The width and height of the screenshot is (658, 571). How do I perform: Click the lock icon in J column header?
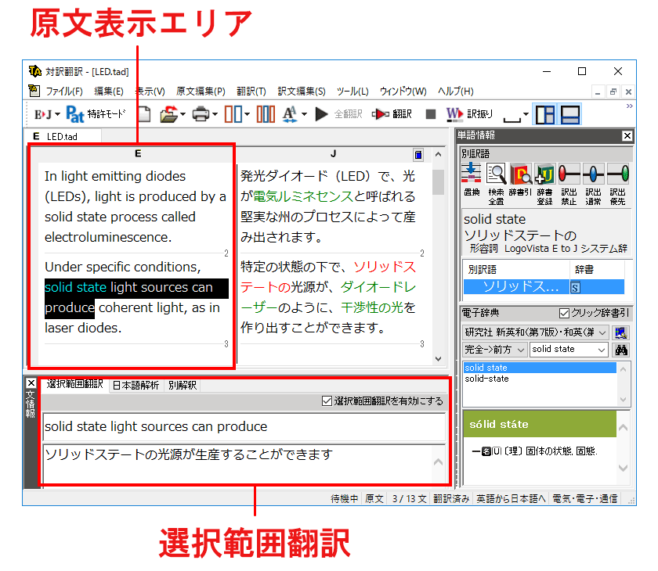pyautogui.click(x=418, y=155)
